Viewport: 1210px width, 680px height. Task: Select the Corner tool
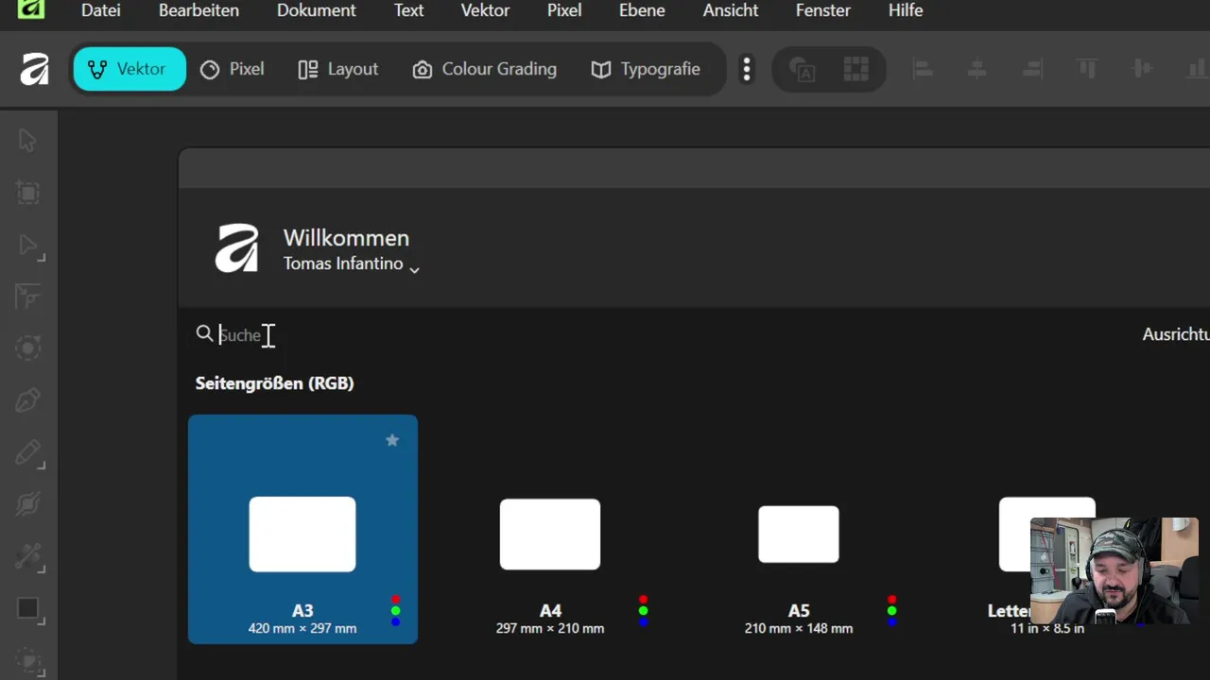(27, 297)
